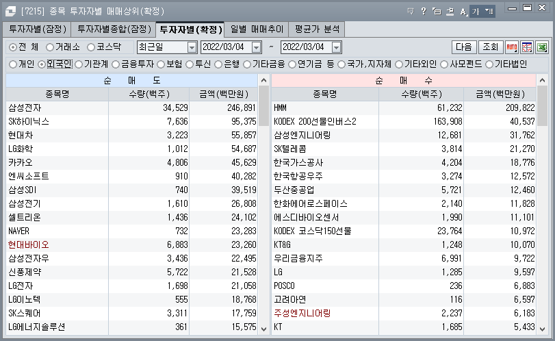The width and height of the screenshot is (555, 341).
Task: Select the 삼성엔지니어링 row
Action: (404, 136)
